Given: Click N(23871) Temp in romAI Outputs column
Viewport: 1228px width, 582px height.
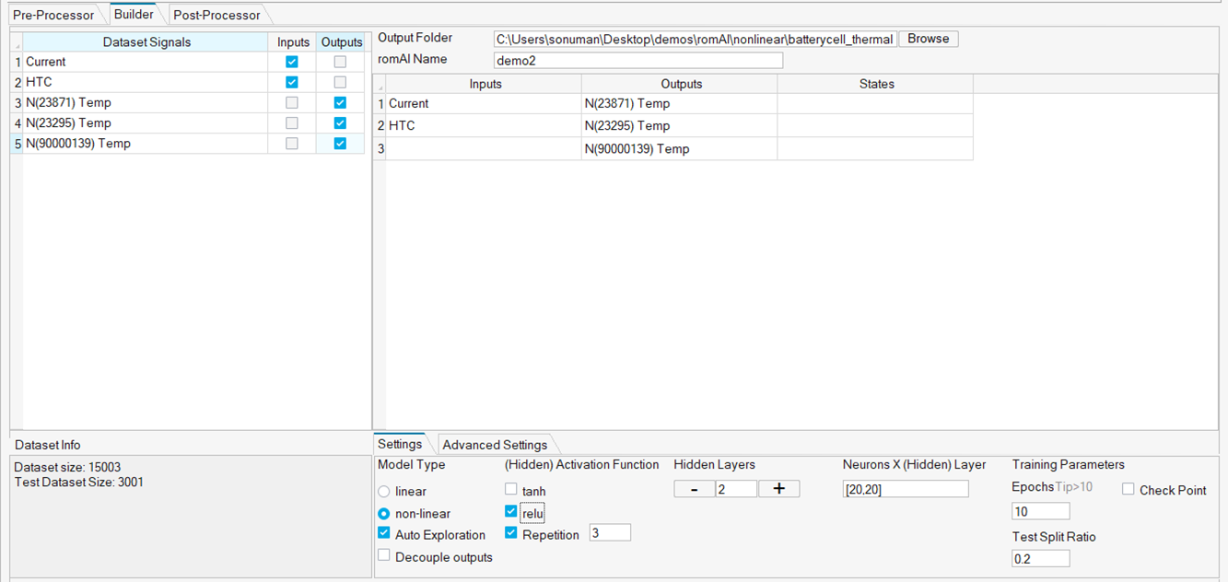Looking at the screenshot, I should coord(679,103).
